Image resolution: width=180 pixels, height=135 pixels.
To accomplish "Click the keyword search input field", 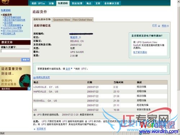I will [x=15, y=51].
